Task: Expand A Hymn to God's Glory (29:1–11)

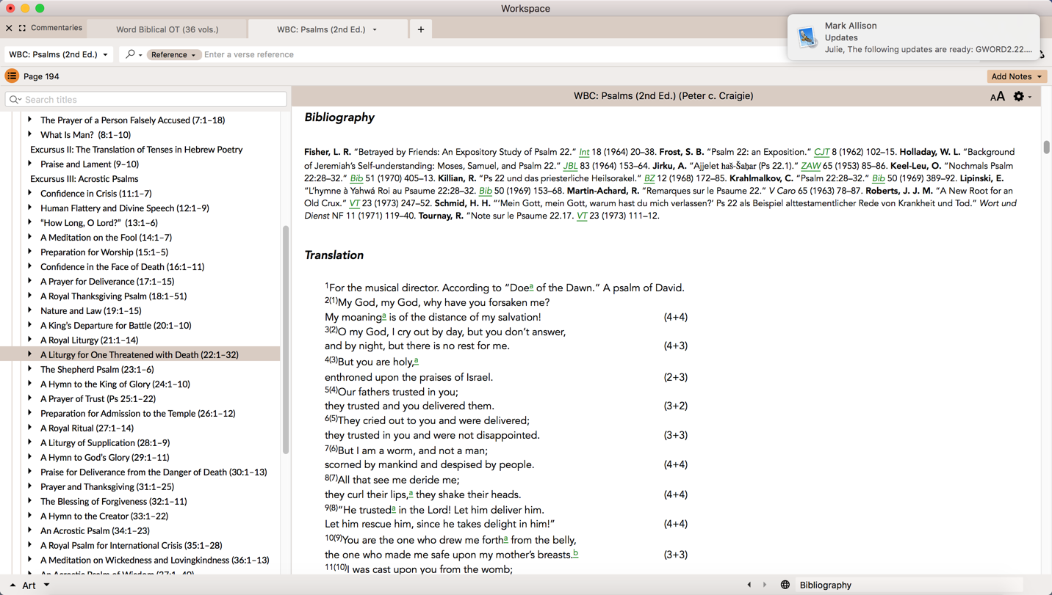Action: 29,457
